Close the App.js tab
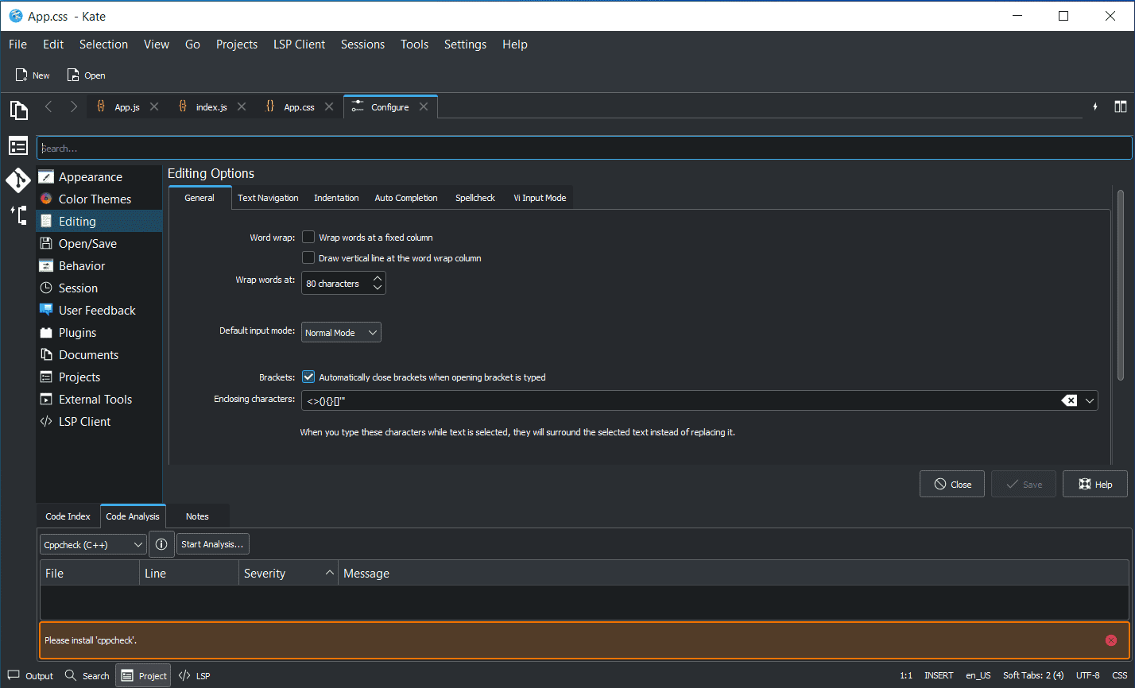The width and height of the screenshot is (1135, 688). [154, 106]
